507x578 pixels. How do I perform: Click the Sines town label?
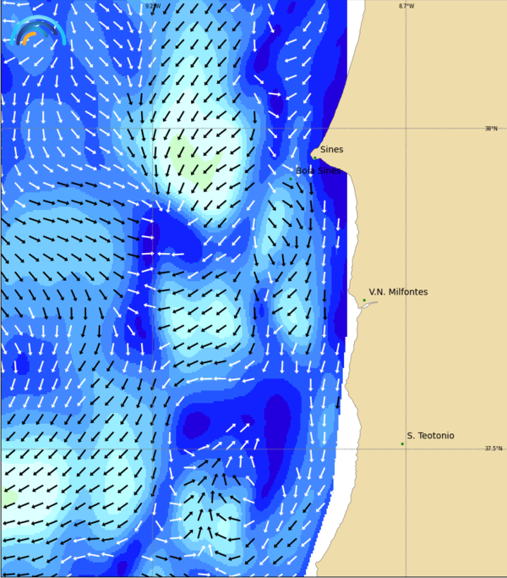click(x=331, y=150)
